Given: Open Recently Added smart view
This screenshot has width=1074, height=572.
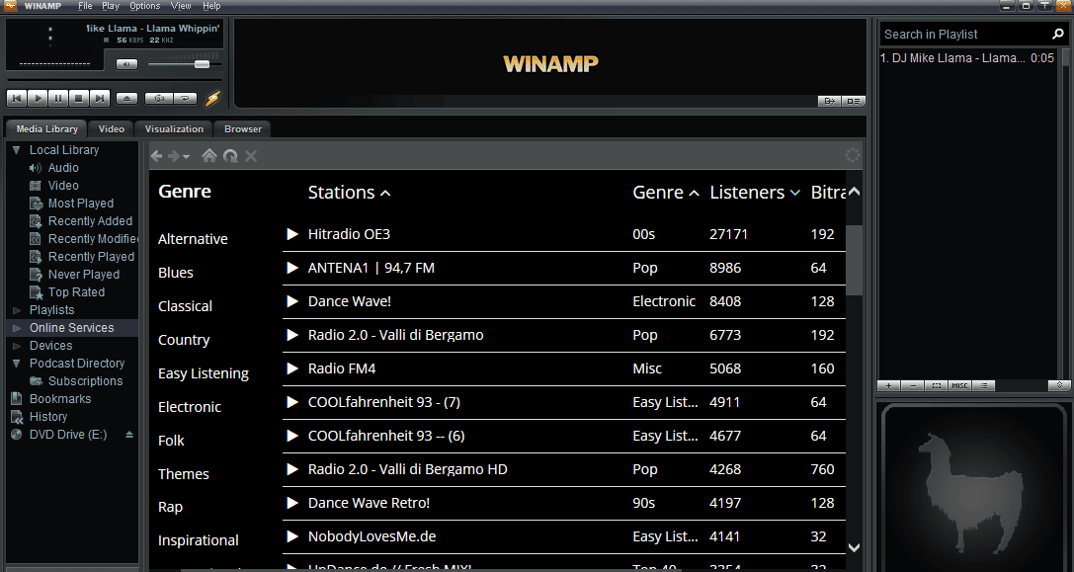Looking at the screenshot, I should (90, 221).
